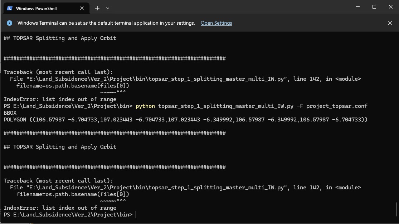Click the empty title bar area beside tabs
This screenshot has width=399, height=224.
[229, 7]
